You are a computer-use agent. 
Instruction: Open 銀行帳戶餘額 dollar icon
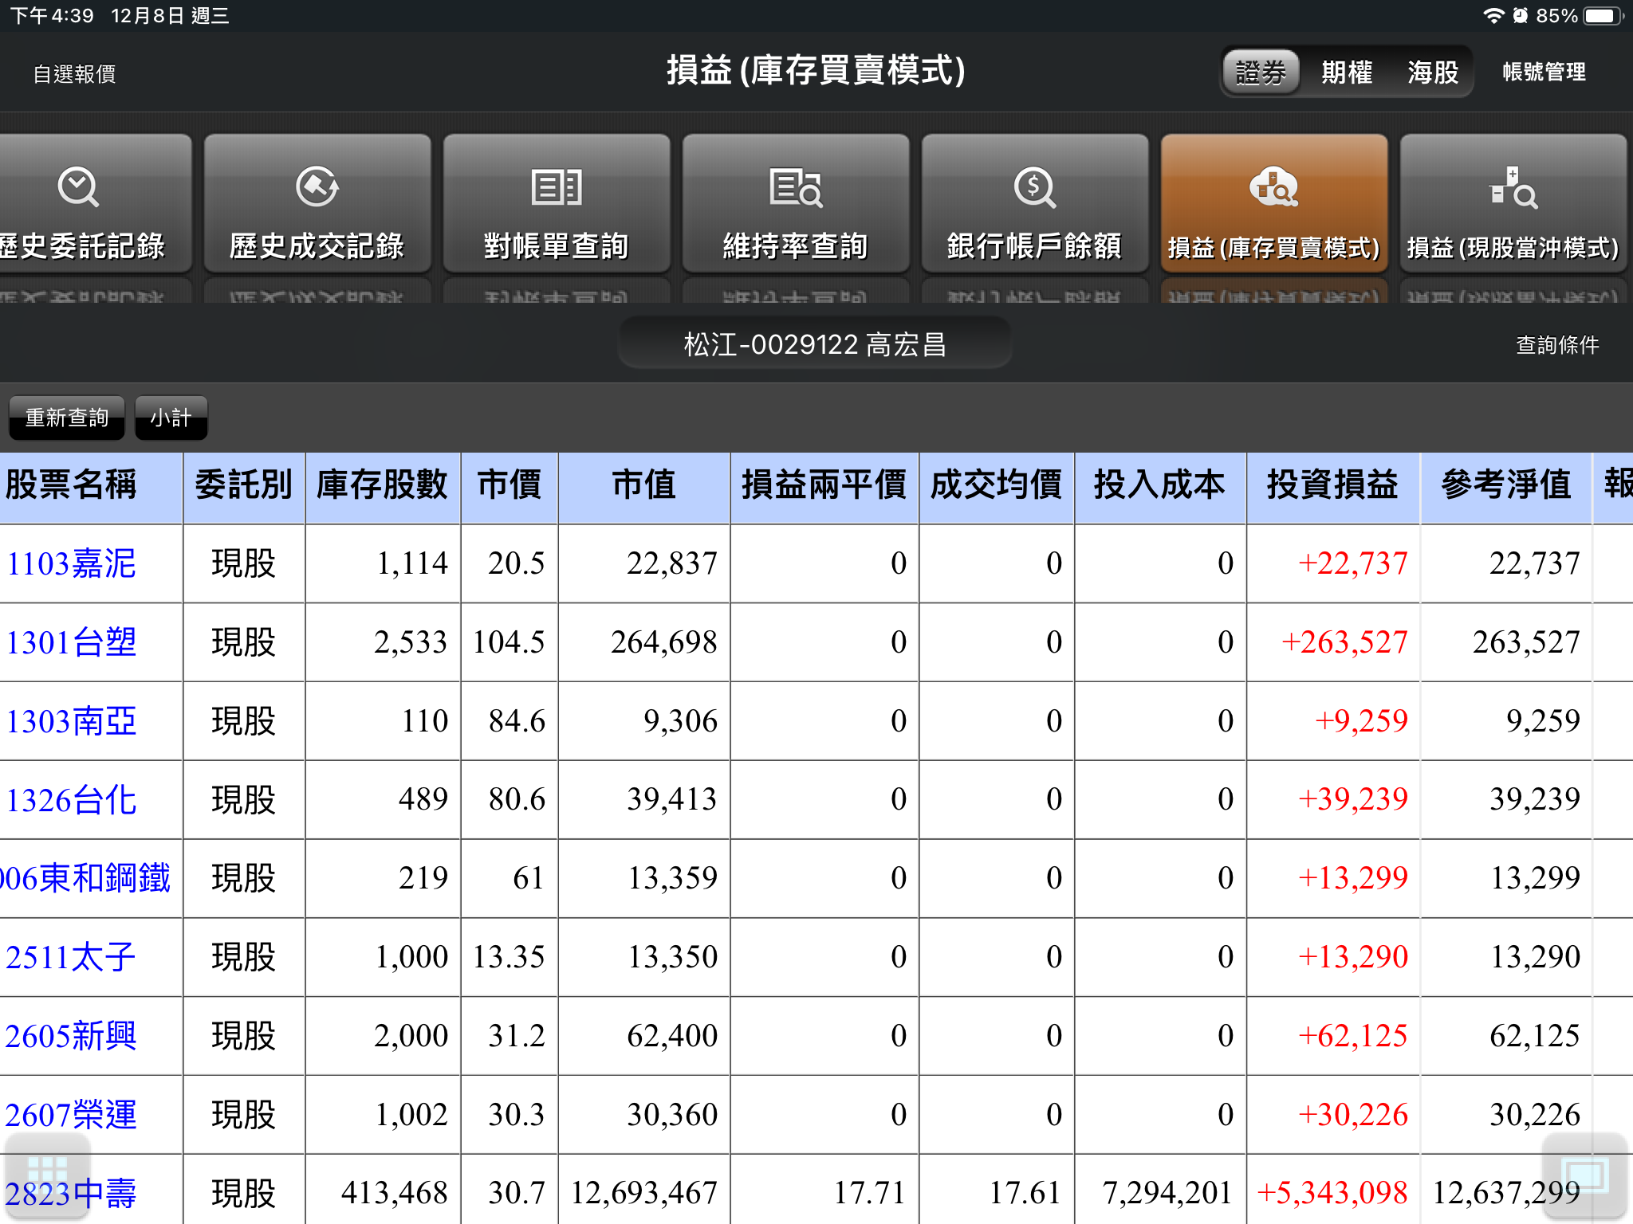pyautogui.click(x=1034, y=187)
